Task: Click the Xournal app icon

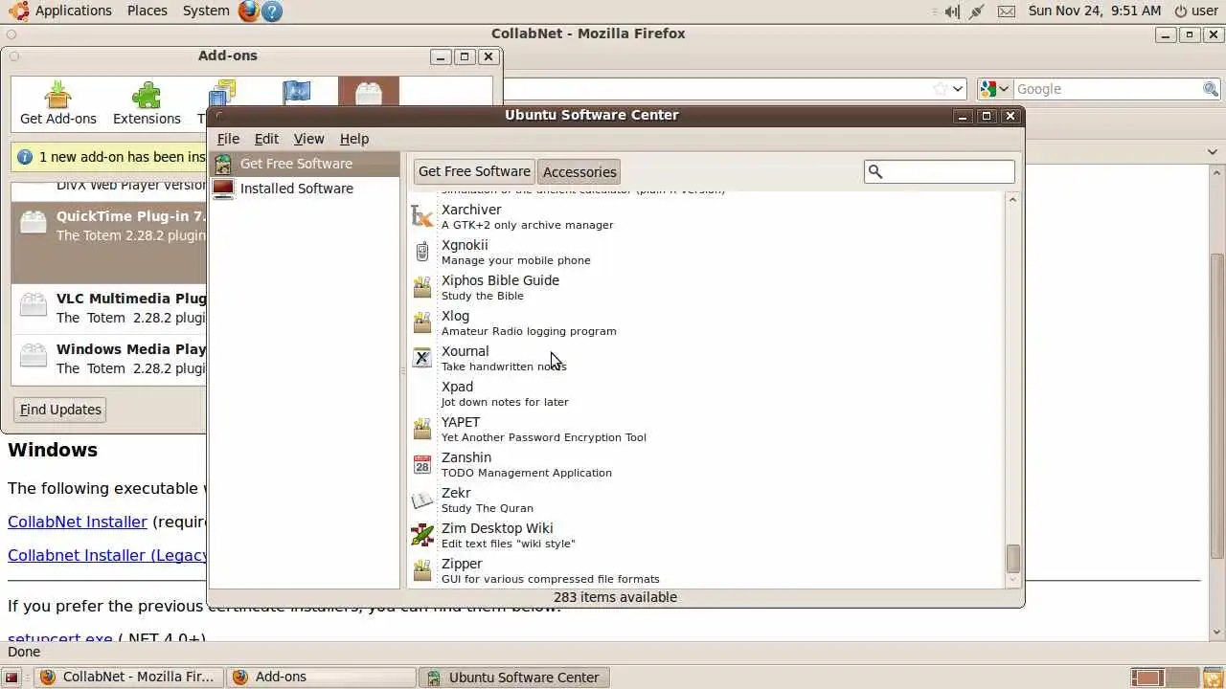Action: coord(421,359)
